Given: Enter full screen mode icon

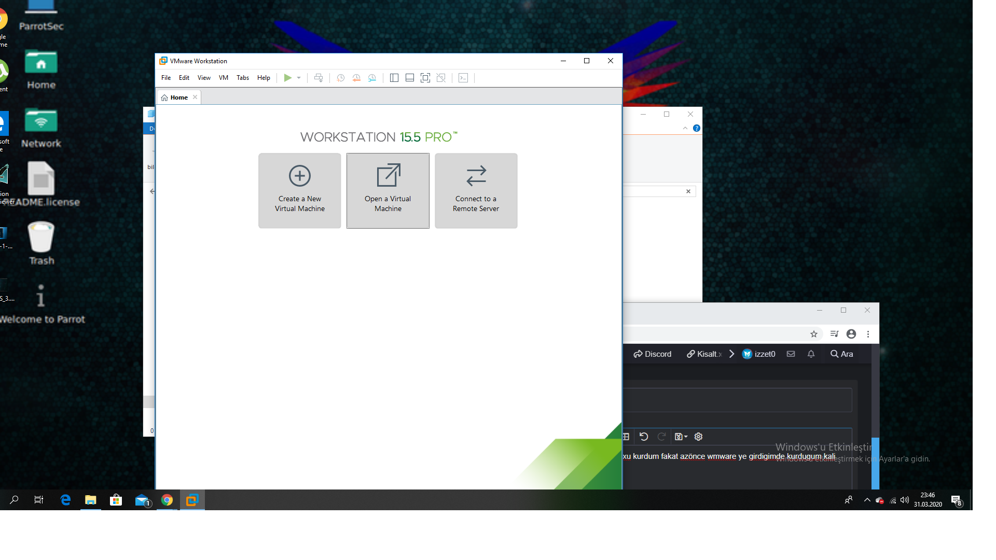Looking at the screenshot, I should pyautogui.click(x=425, y=78).
